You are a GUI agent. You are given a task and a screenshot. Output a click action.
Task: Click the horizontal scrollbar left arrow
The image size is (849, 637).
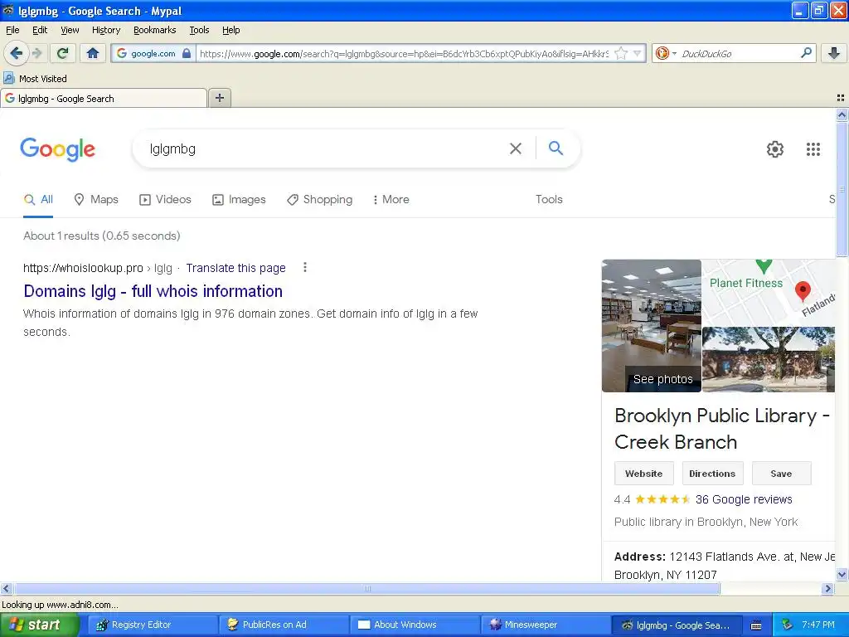tap(6, 588)
